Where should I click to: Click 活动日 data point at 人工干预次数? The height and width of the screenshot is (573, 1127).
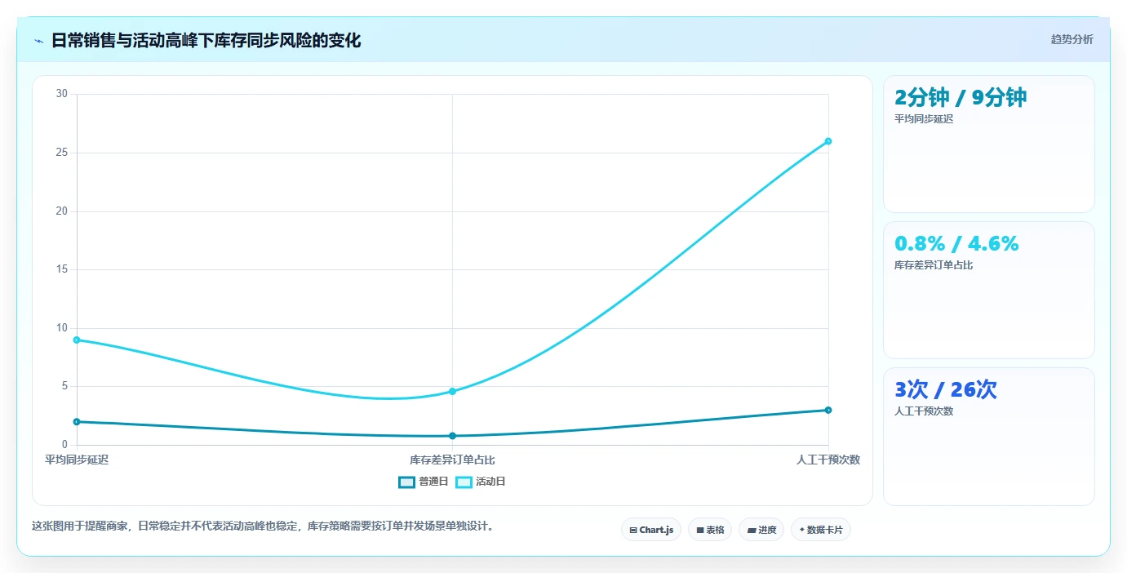point(828,141)
